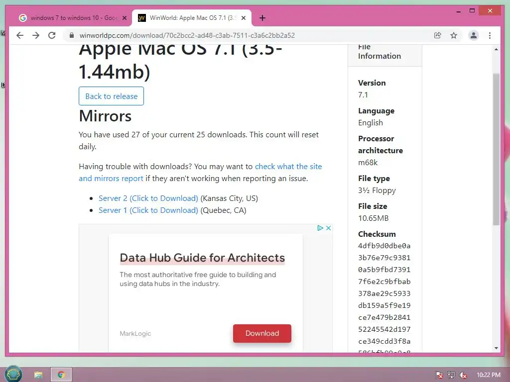Viewport: 510px width, 382px height.
Task: Open Chrome three-dot menu
Action: (490, 35)
